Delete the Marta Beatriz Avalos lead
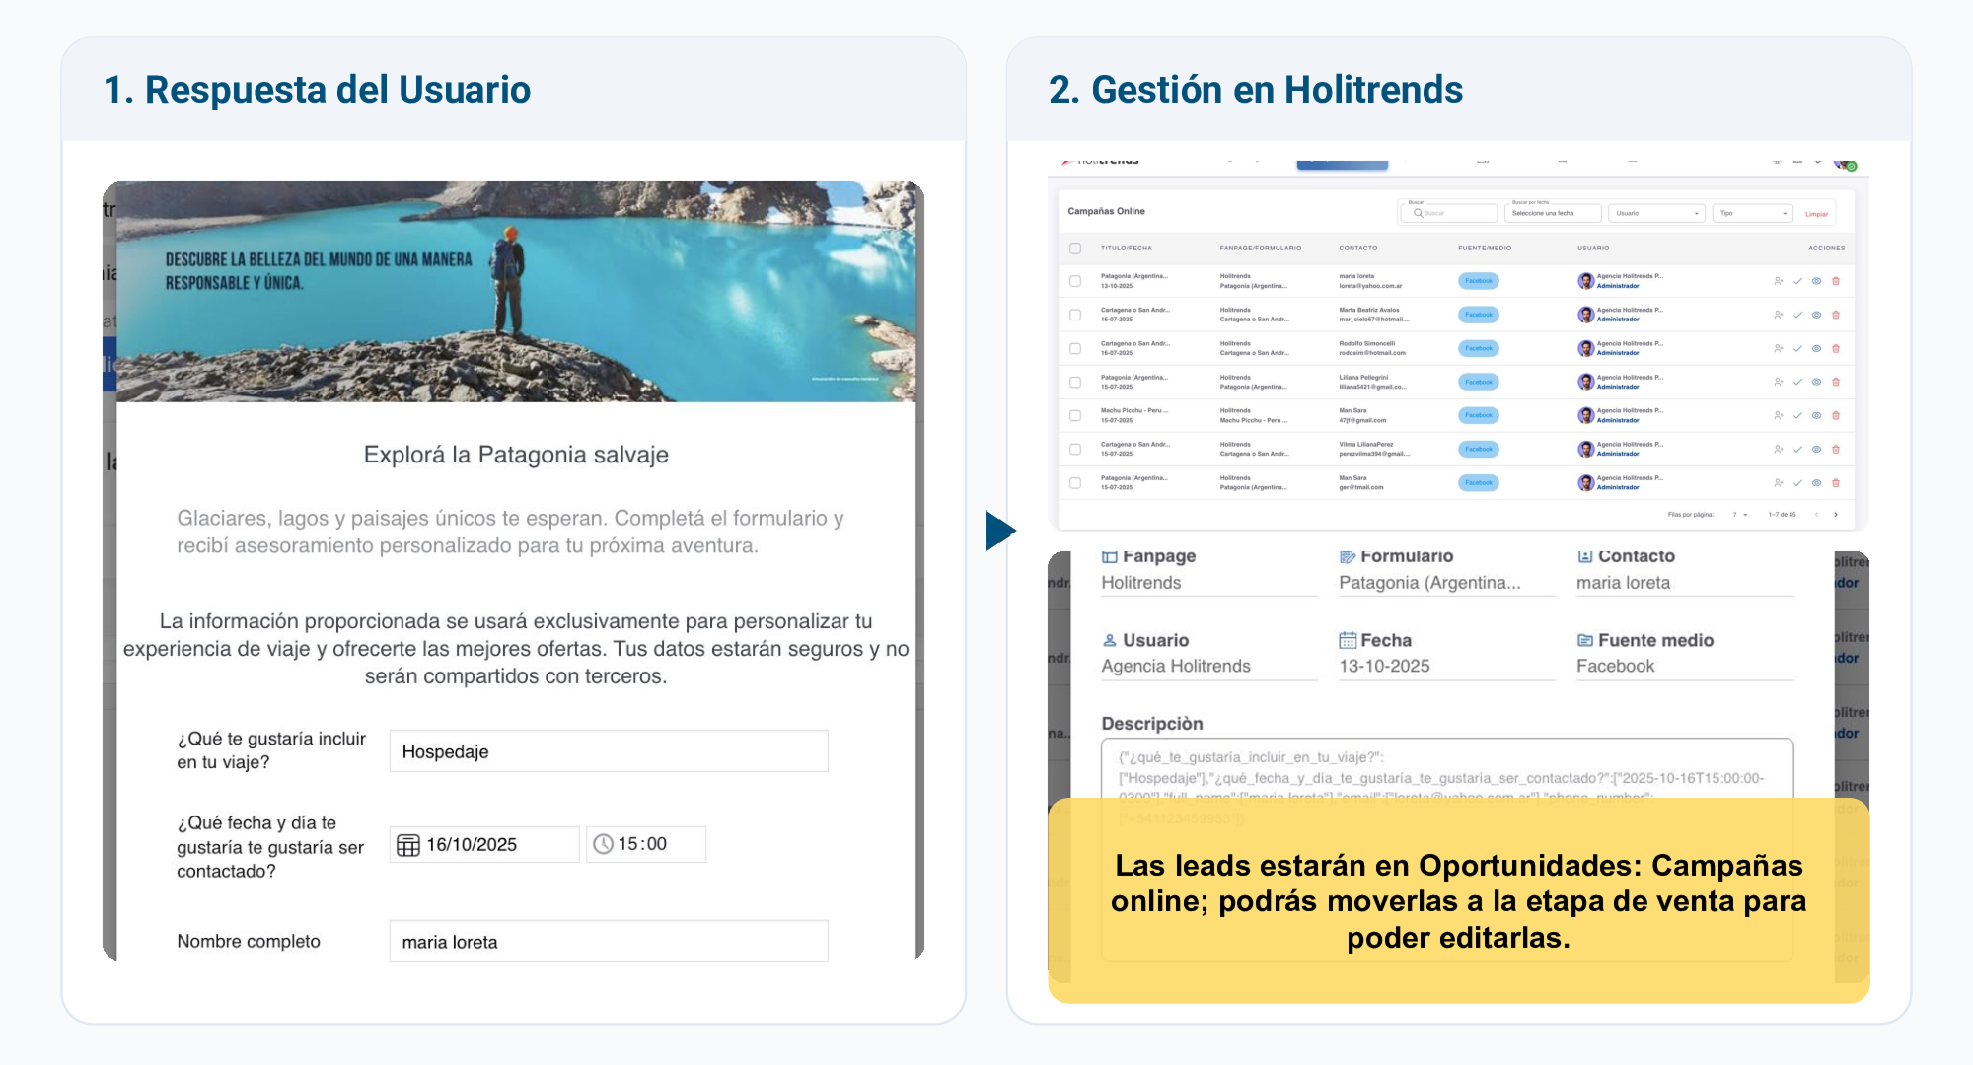1973x1065 pixels. click(1836, 315)
